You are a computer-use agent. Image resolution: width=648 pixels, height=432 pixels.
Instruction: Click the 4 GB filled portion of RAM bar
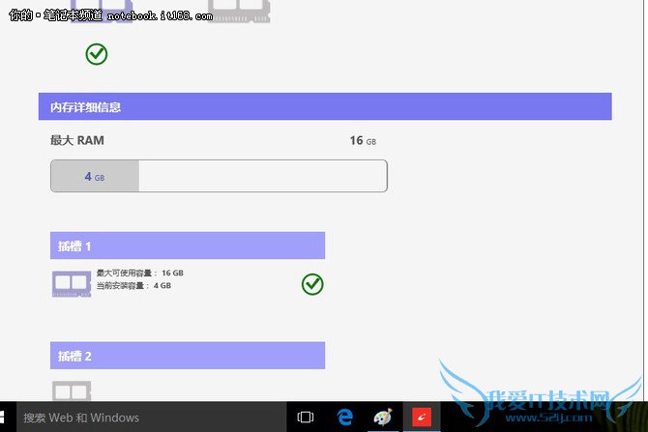point(95,176)
